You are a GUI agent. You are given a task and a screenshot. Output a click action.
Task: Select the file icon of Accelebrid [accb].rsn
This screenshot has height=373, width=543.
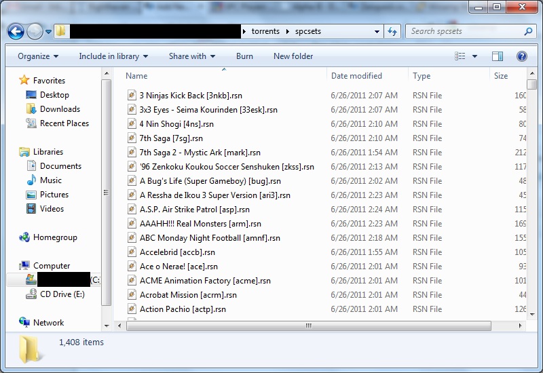(x=132, y=252)
